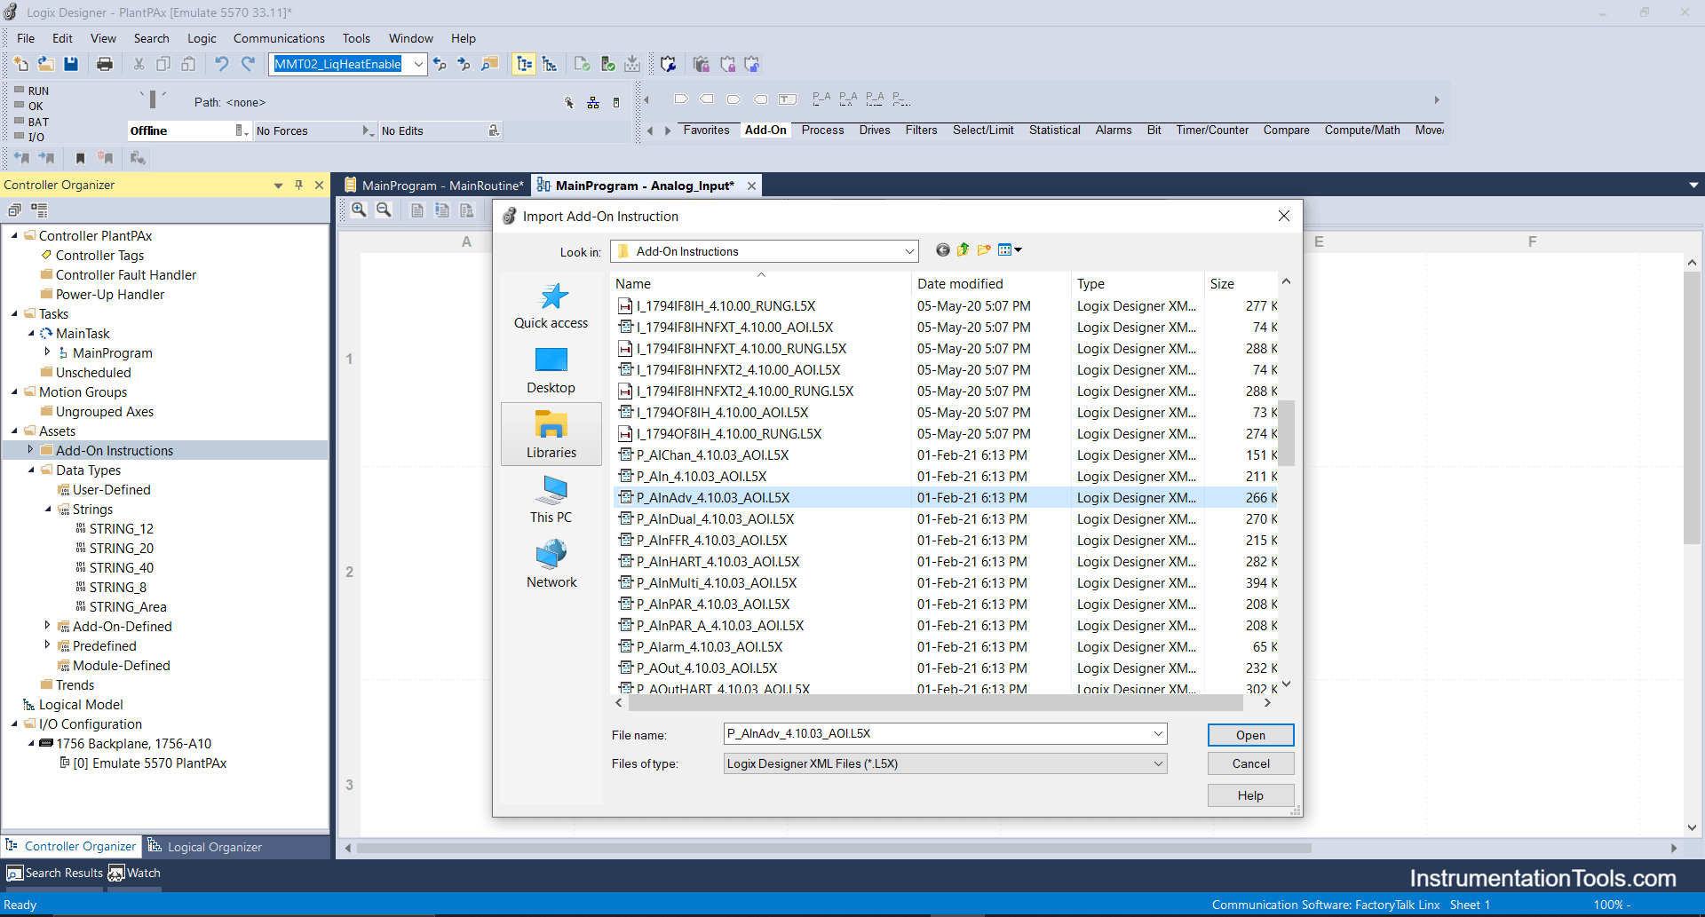
Task: Open the Look in folder dropdown
Action: (909, 251)
